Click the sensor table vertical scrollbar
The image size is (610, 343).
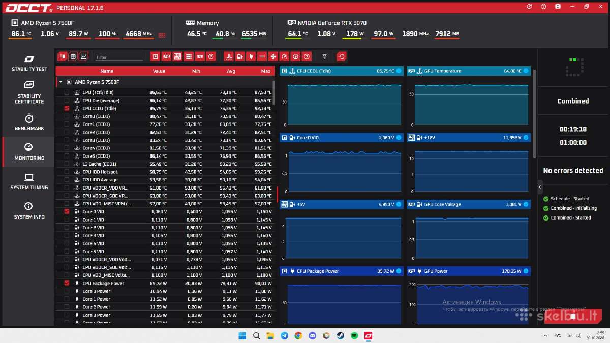pyautogui.click(x=274, y=92)
